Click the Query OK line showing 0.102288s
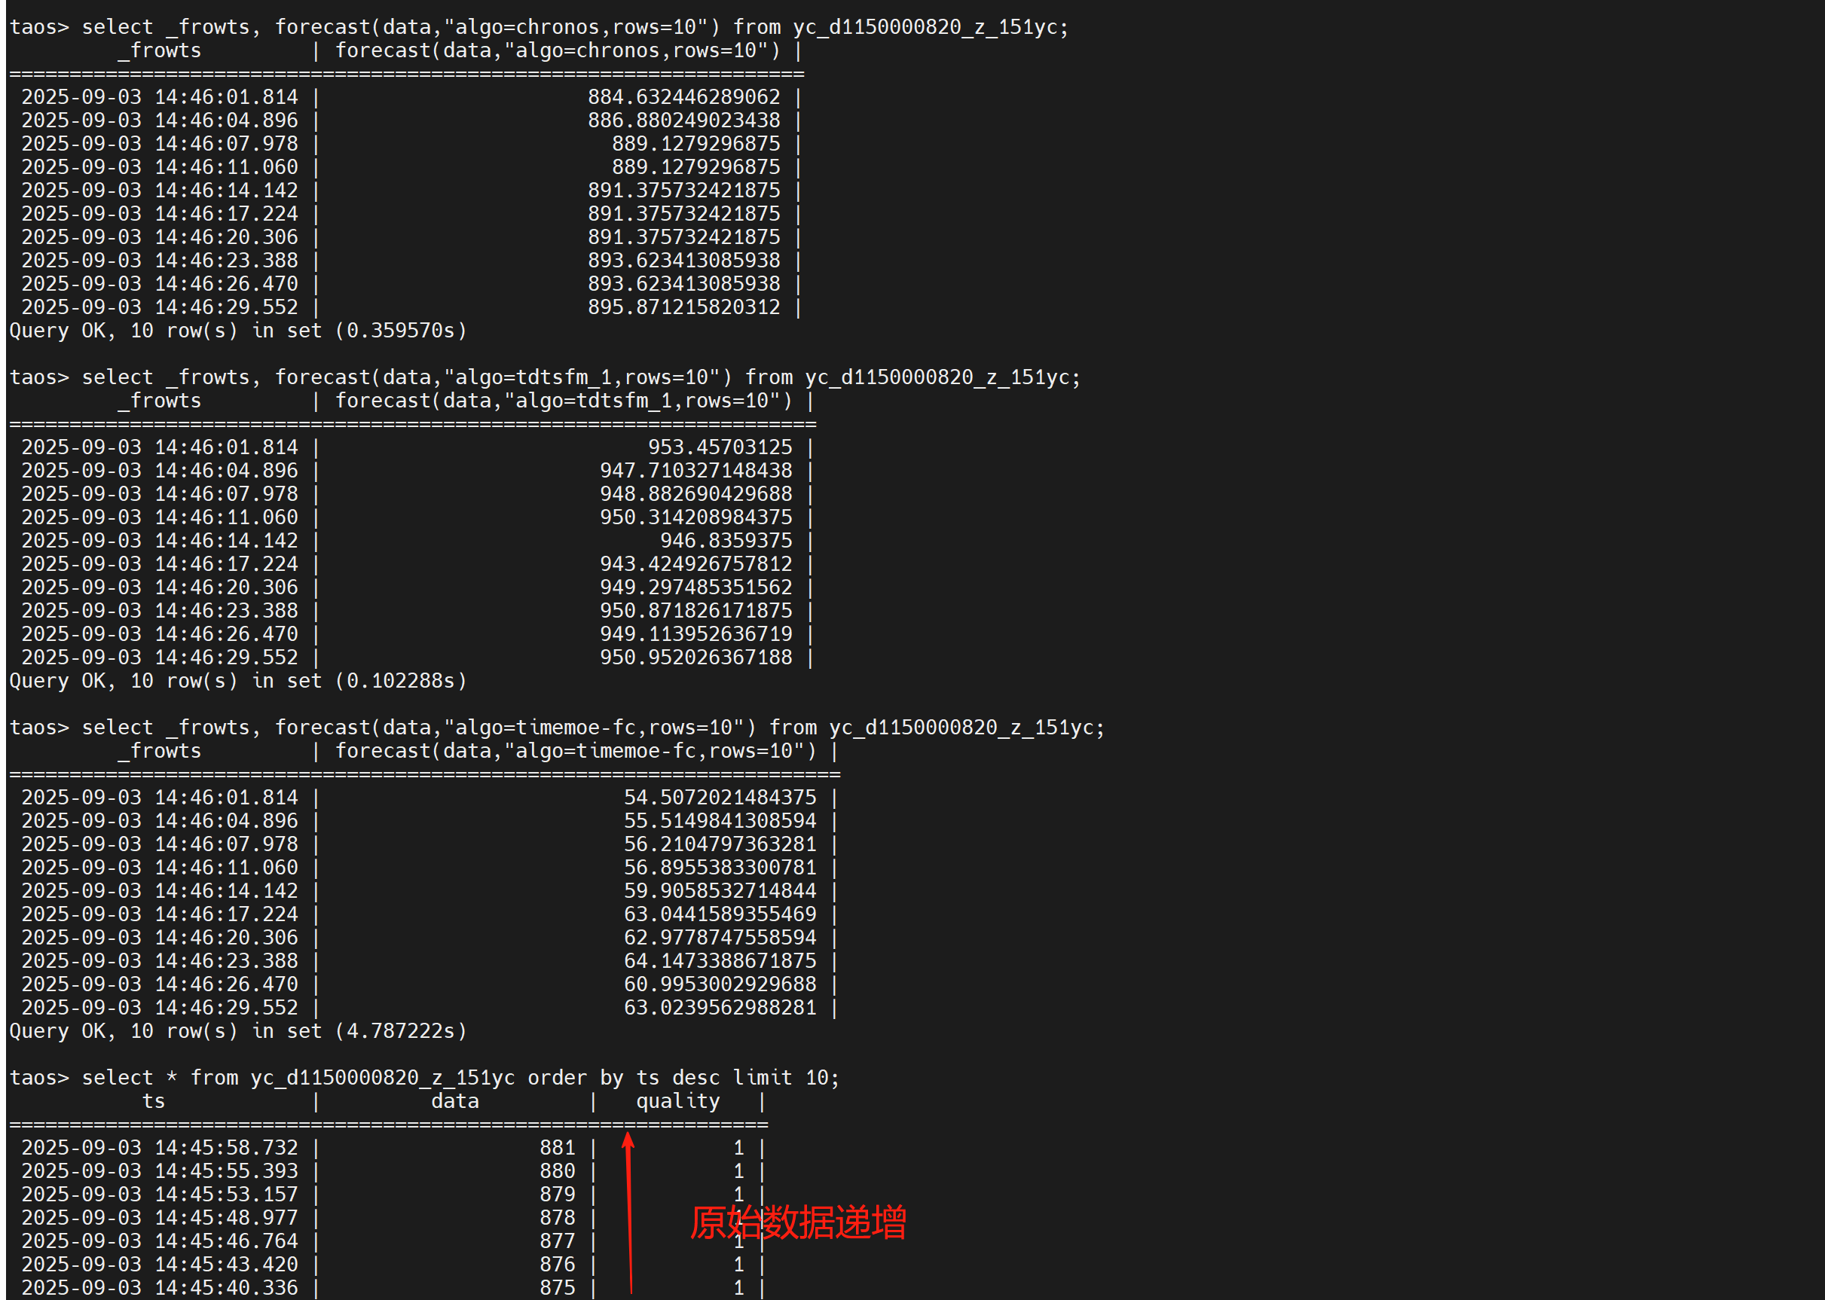1825x1300 pixels. point(238,681)
